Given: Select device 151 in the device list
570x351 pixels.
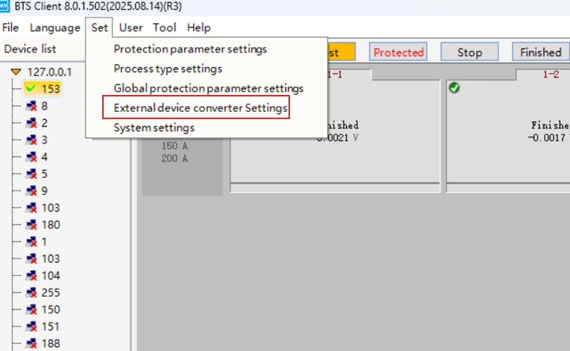Looking at the screenshot, I should 50,326.
